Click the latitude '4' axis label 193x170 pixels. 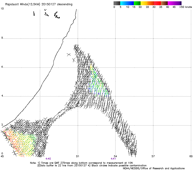coord(2,96)
